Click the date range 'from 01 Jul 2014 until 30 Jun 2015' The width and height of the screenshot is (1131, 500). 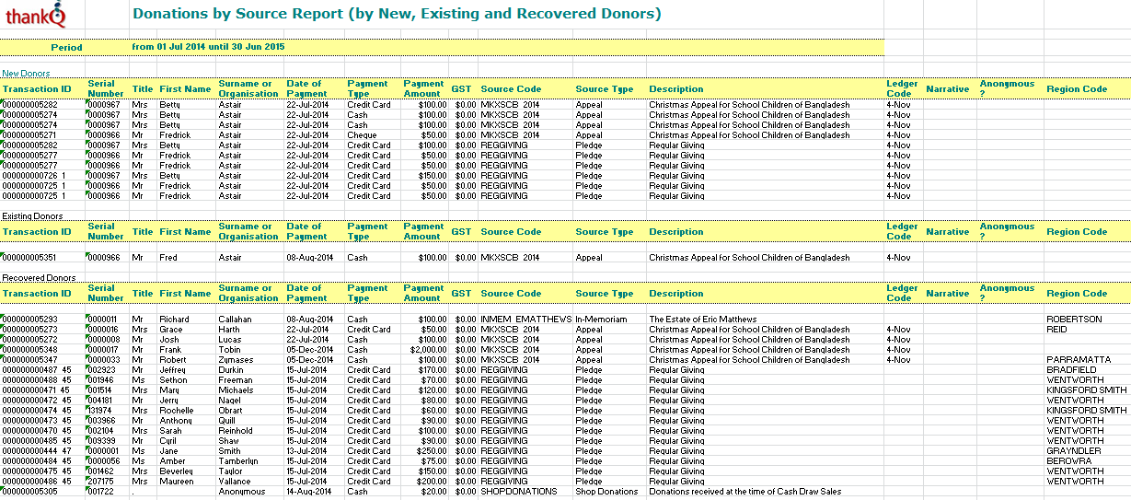click(208, 46)
